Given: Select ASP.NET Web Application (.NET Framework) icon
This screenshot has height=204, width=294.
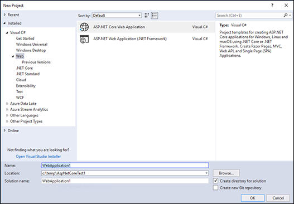Looking at the screenshot, I should point(84,39).
